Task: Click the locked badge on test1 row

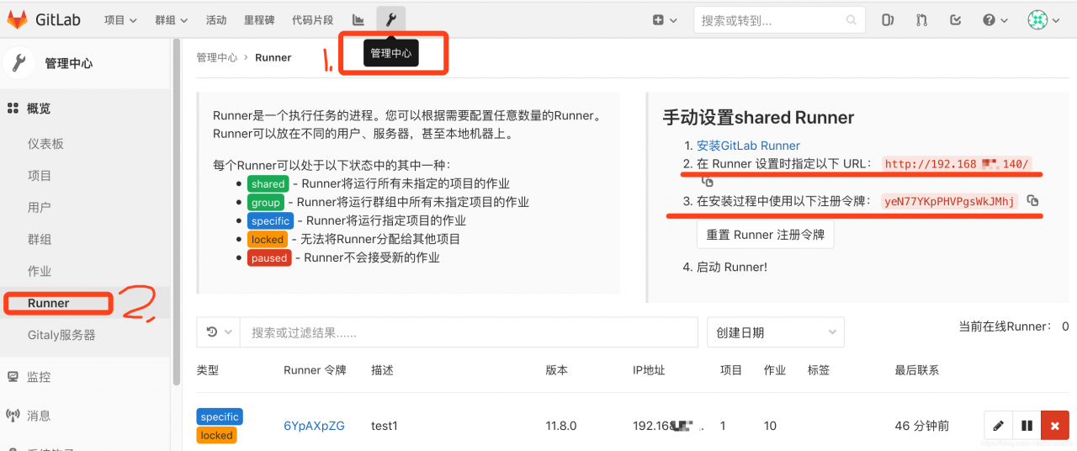Action: pos(216,436)
